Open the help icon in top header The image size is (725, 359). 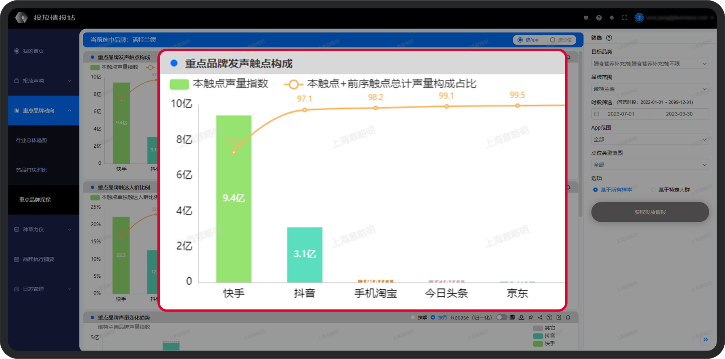[x=599, y=18]
